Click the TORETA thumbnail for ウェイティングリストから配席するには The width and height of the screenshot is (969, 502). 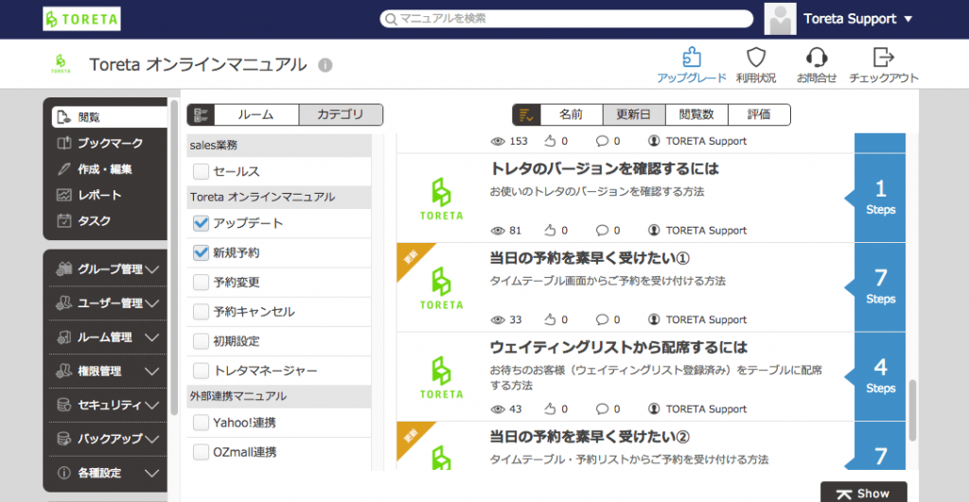coord(441,377)
